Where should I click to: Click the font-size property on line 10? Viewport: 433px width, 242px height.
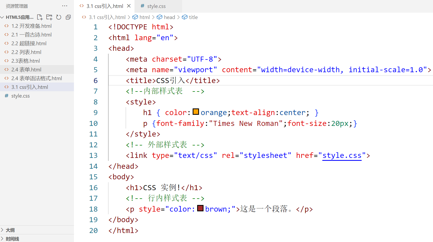[x=307, y=124]
